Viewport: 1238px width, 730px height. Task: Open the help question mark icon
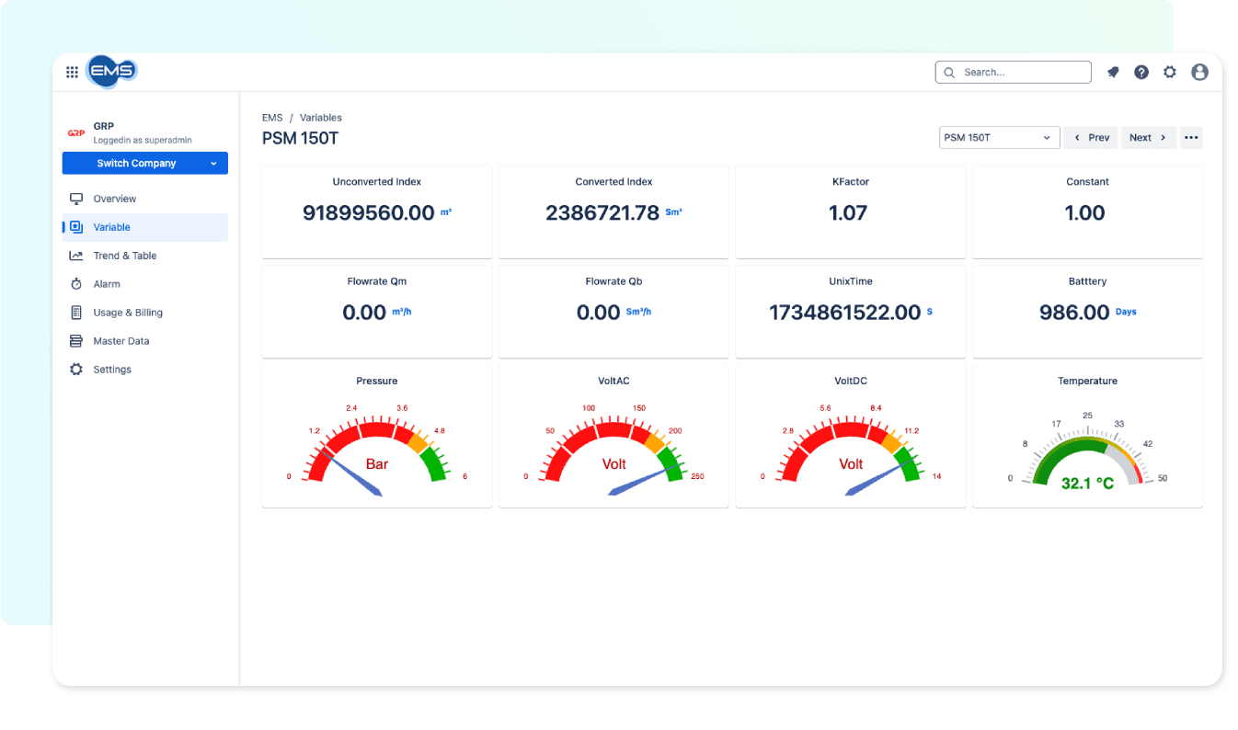(1141, 72)
